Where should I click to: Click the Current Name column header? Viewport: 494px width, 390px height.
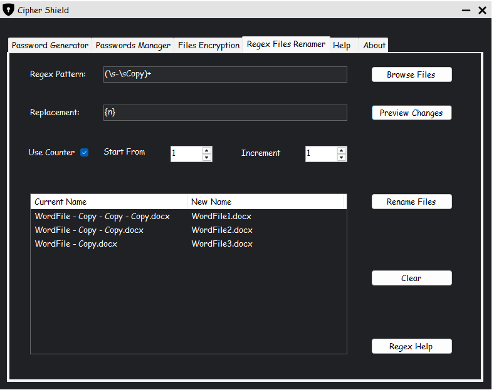tap(108, 202)
